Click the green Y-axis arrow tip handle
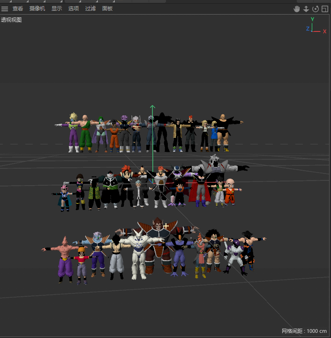 point(152,107)
